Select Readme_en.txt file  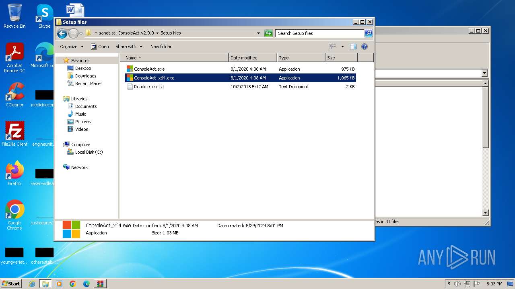pos(241,87)
